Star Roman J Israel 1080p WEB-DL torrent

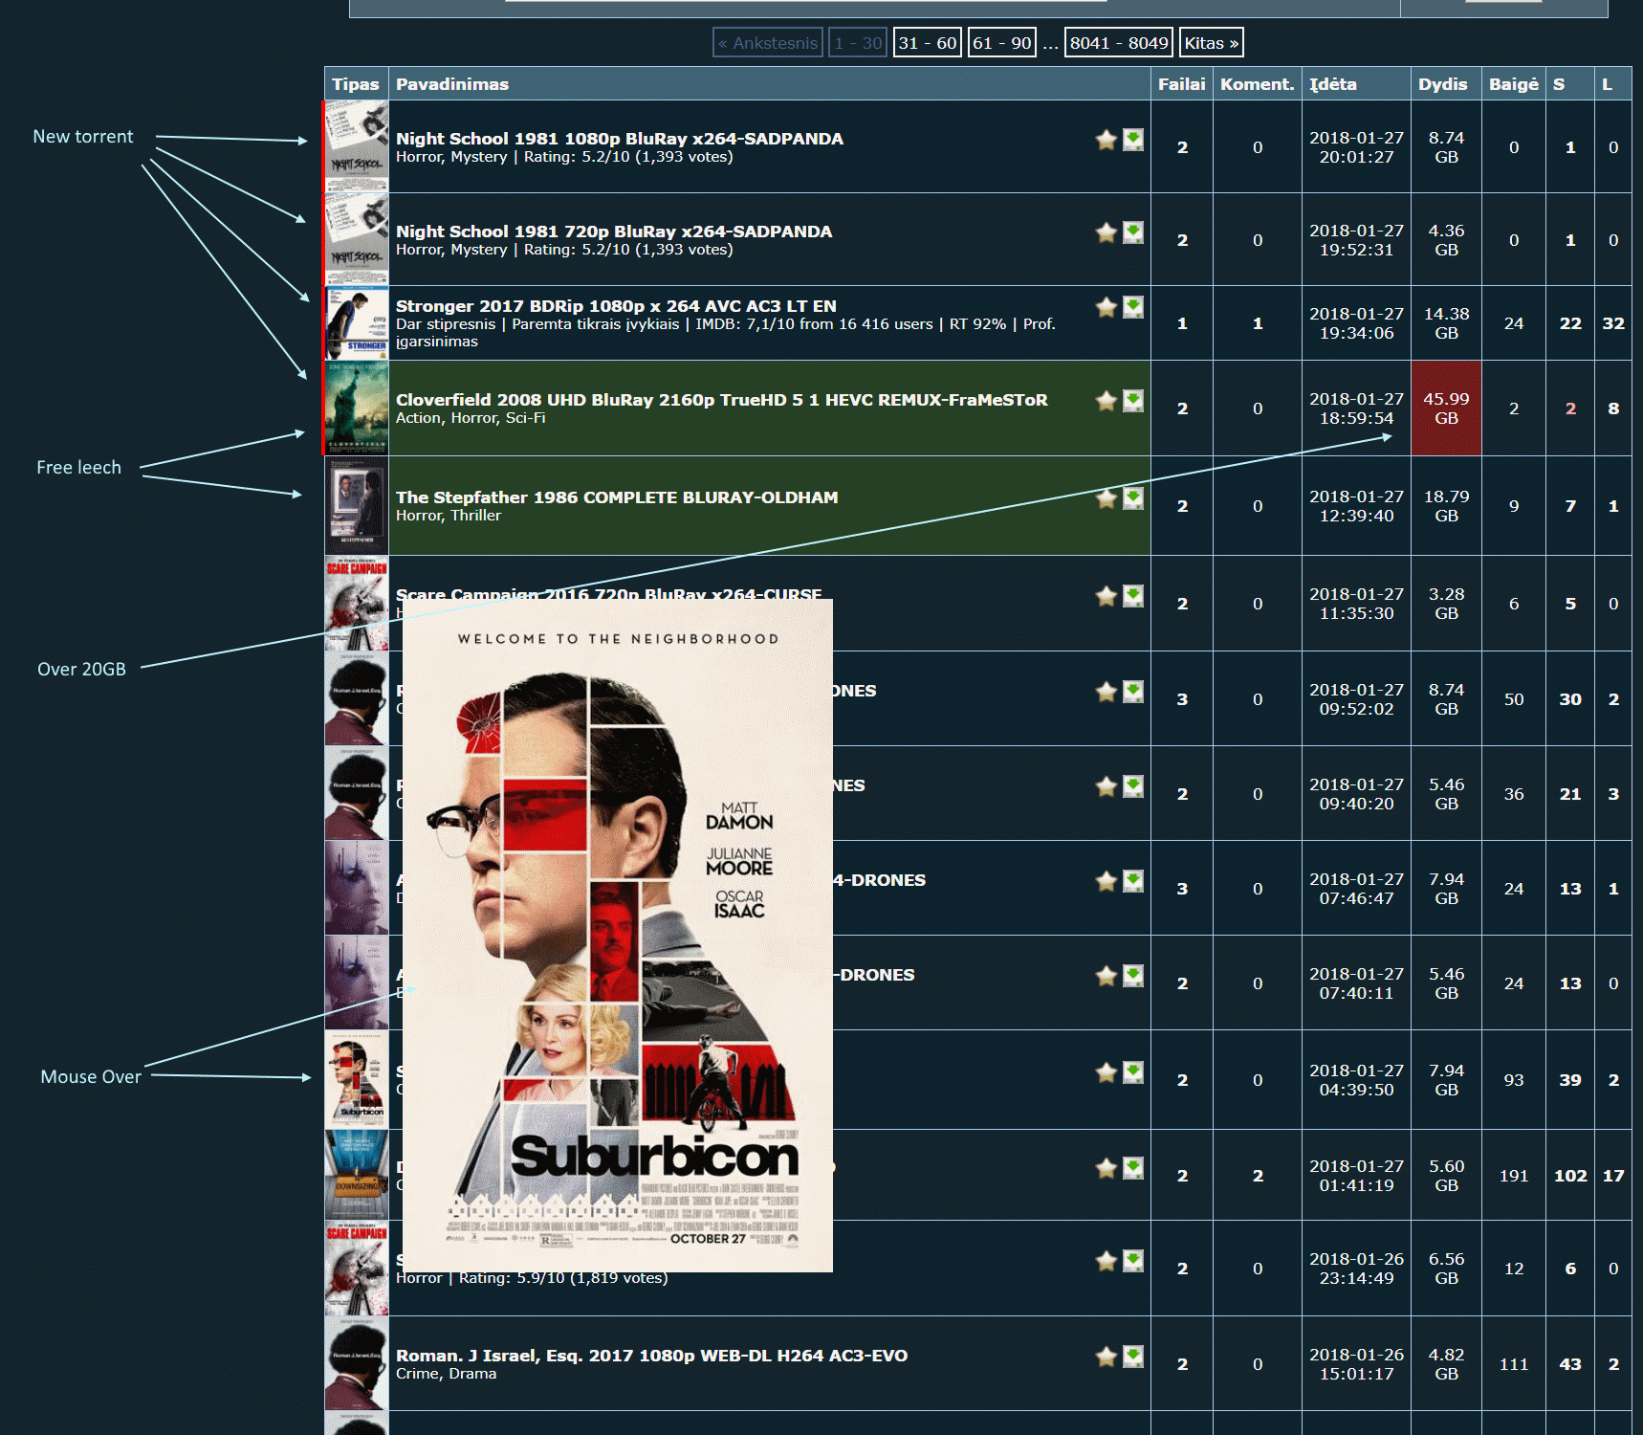click(1106, 1357)
